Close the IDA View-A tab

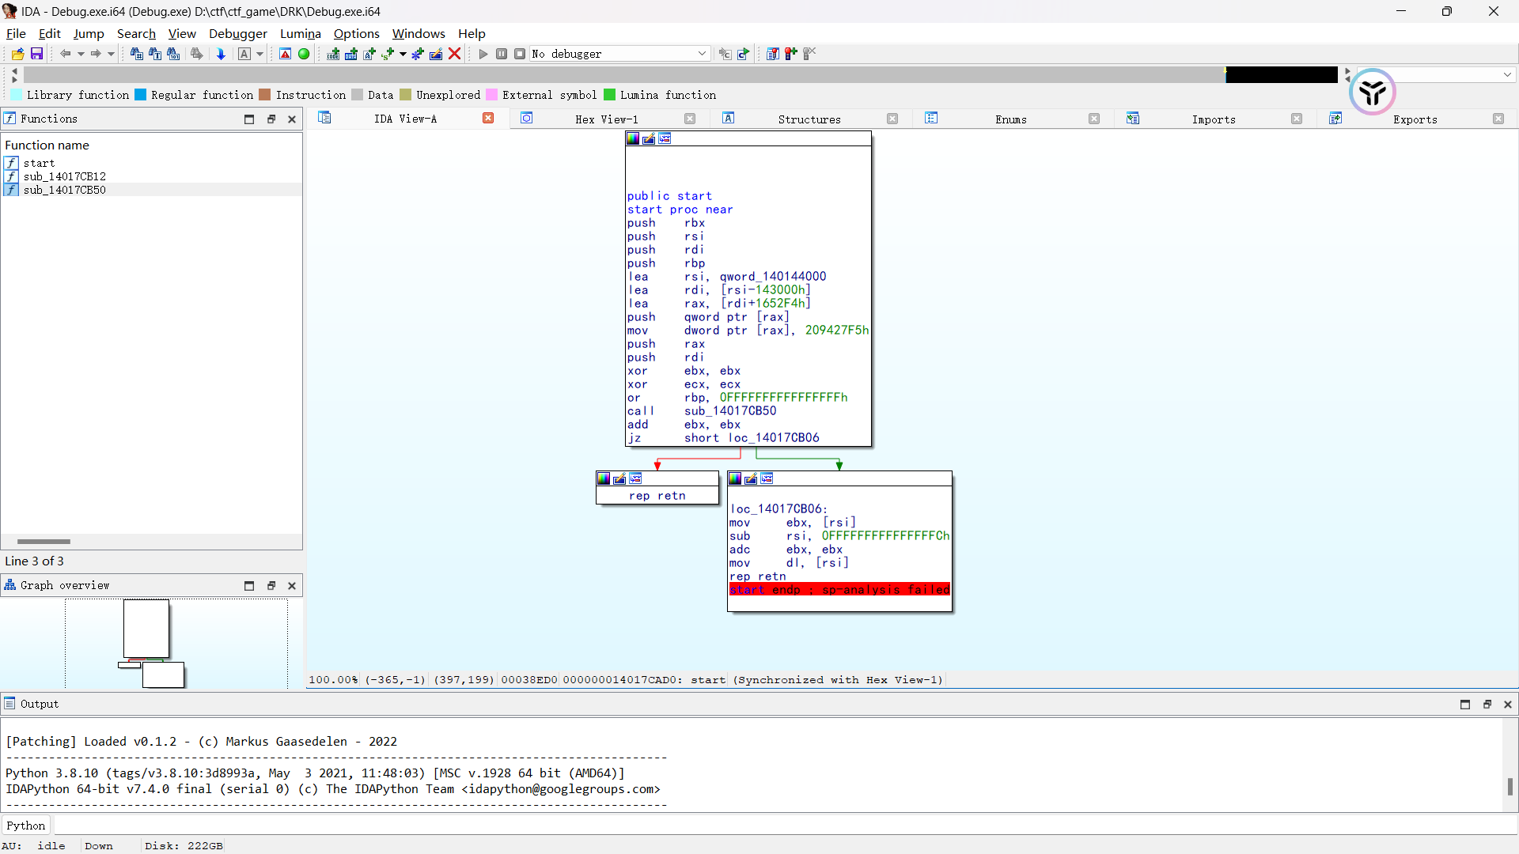click(488, 119)
